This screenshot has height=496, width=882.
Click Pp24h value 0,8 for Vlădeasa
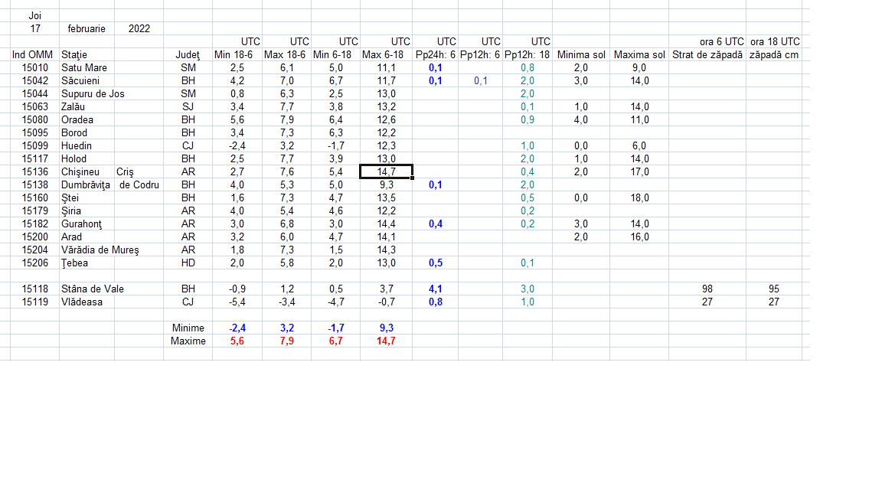point(436,302)
